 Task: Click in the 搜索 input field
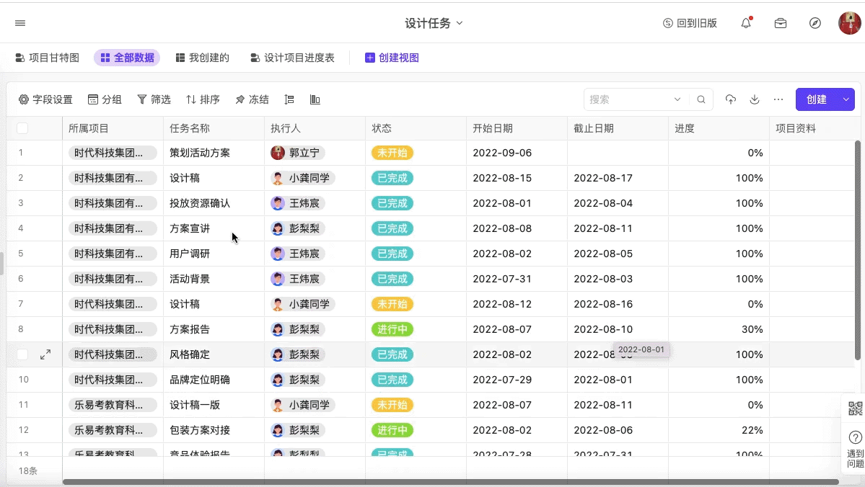point(626,99)
